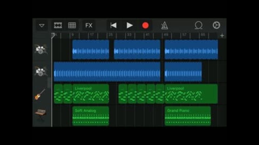Click bar 33 on the ruler
Viewport: 259px width, 145px height.
[129, 35]
